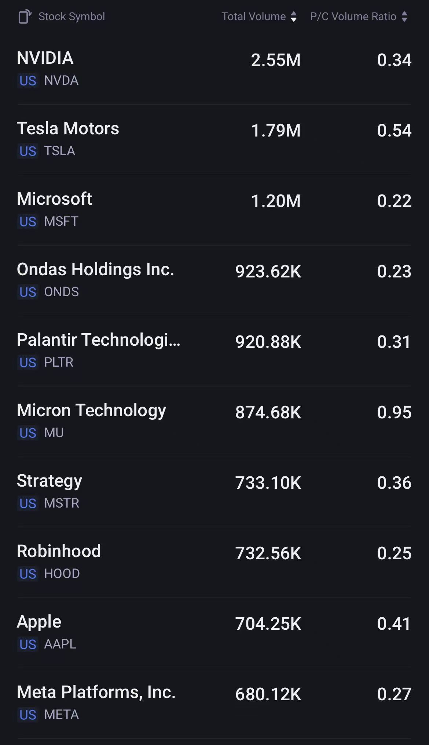Image resolution: width=429 pixels, height=745 pixels.
Task: Select Ondas Holdings Inc. row
Action: (x=214, y=280)
